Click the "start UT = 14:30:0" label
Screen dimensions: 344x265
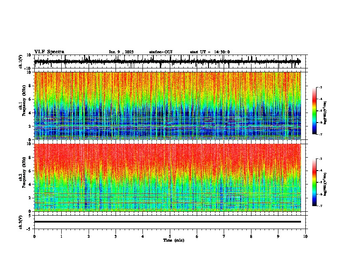pos(210,52)
